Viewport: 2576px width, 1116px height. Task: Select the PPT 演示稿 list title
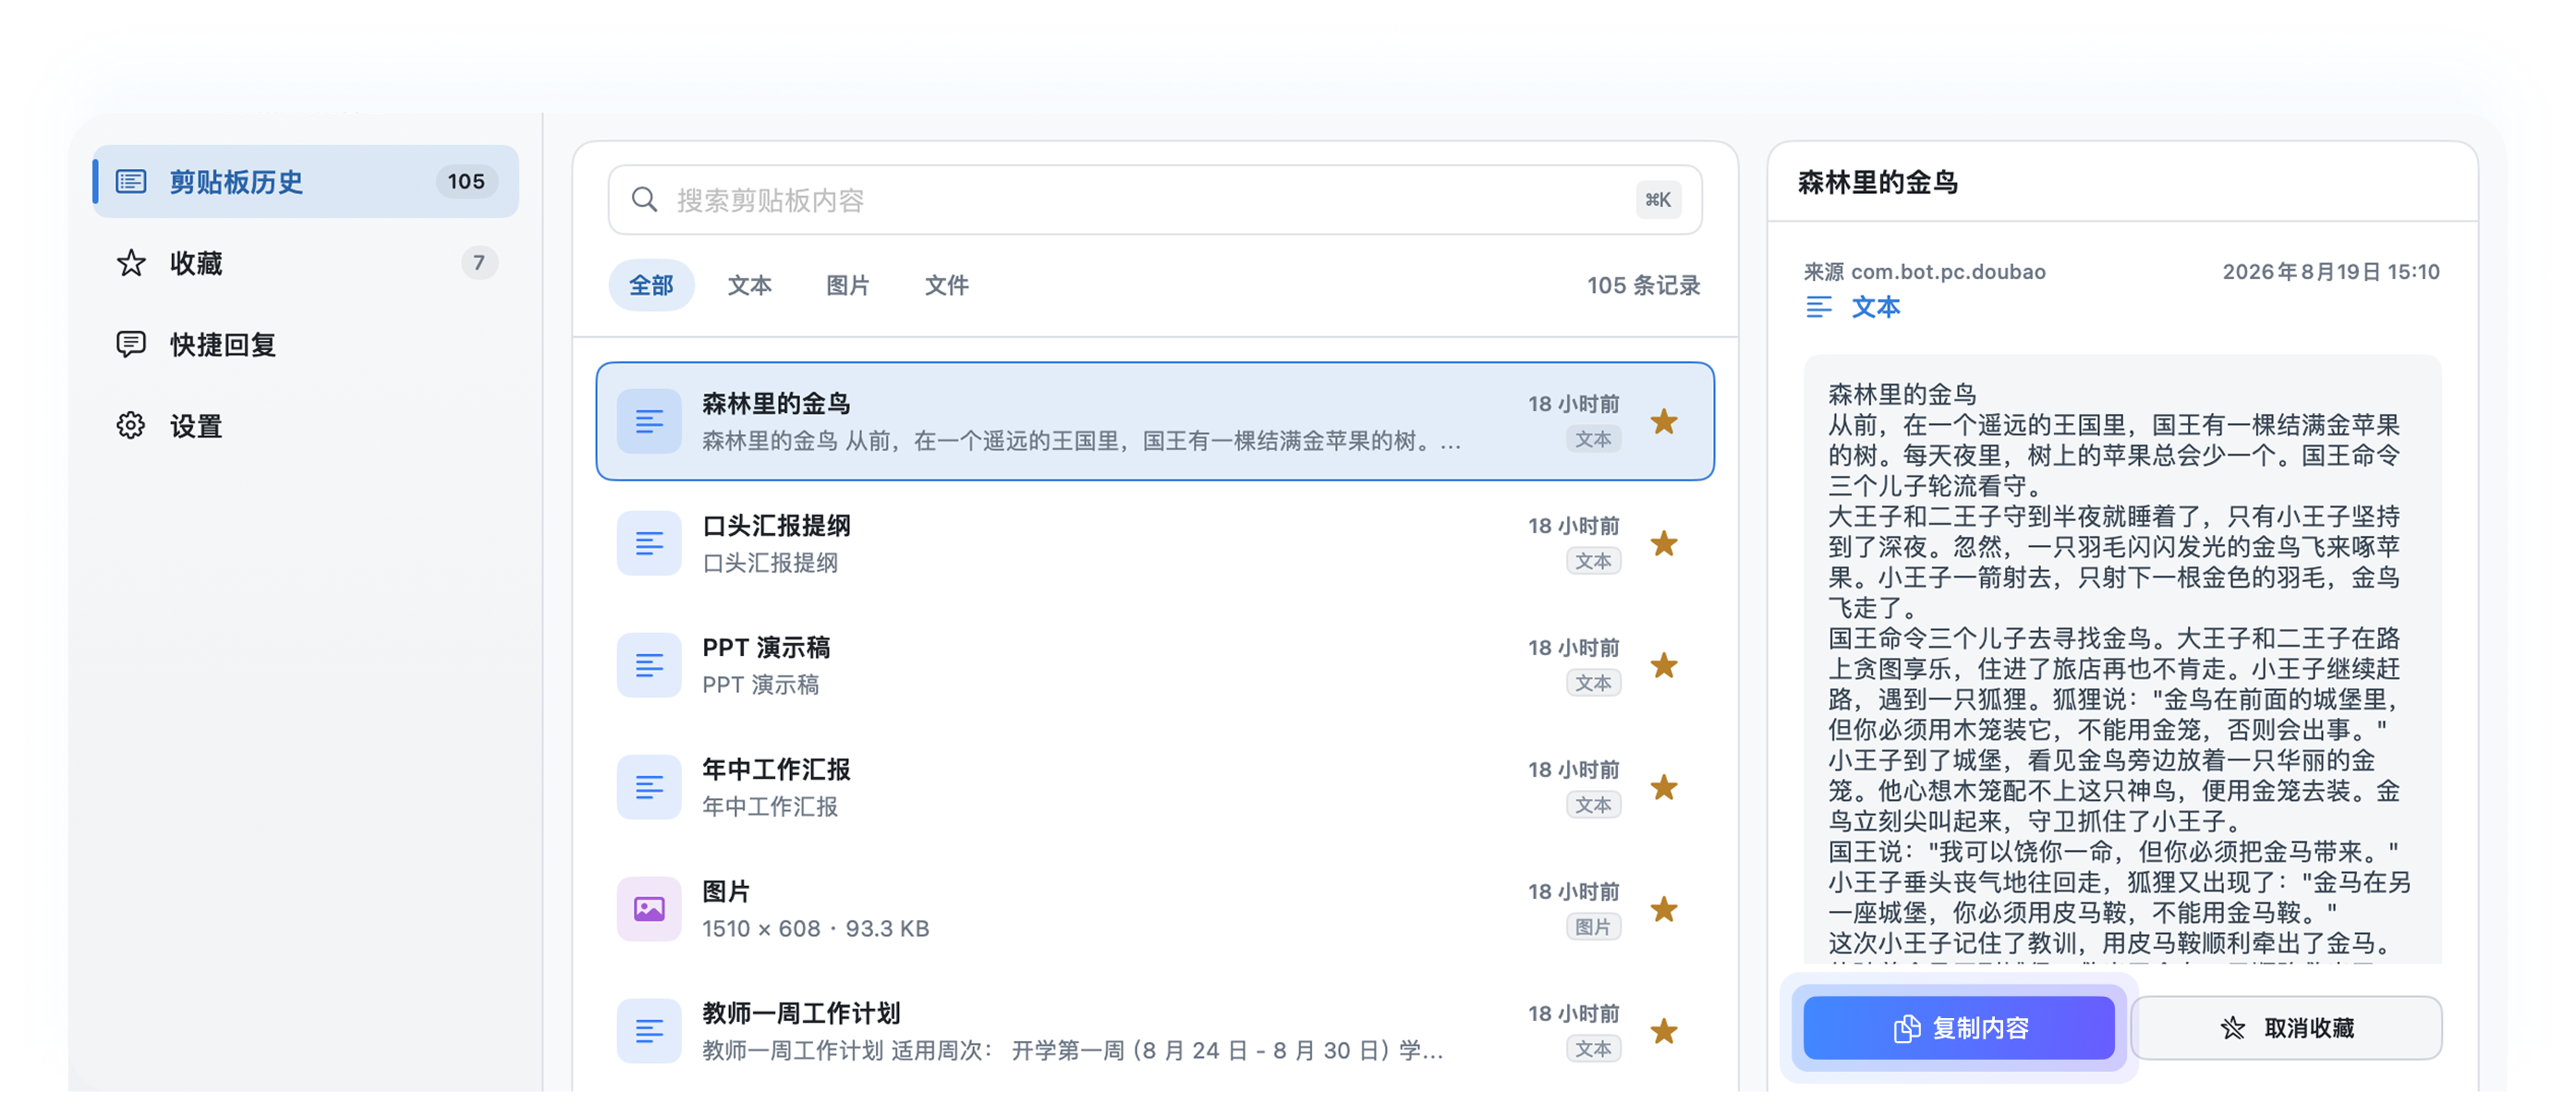click(766, 647)
